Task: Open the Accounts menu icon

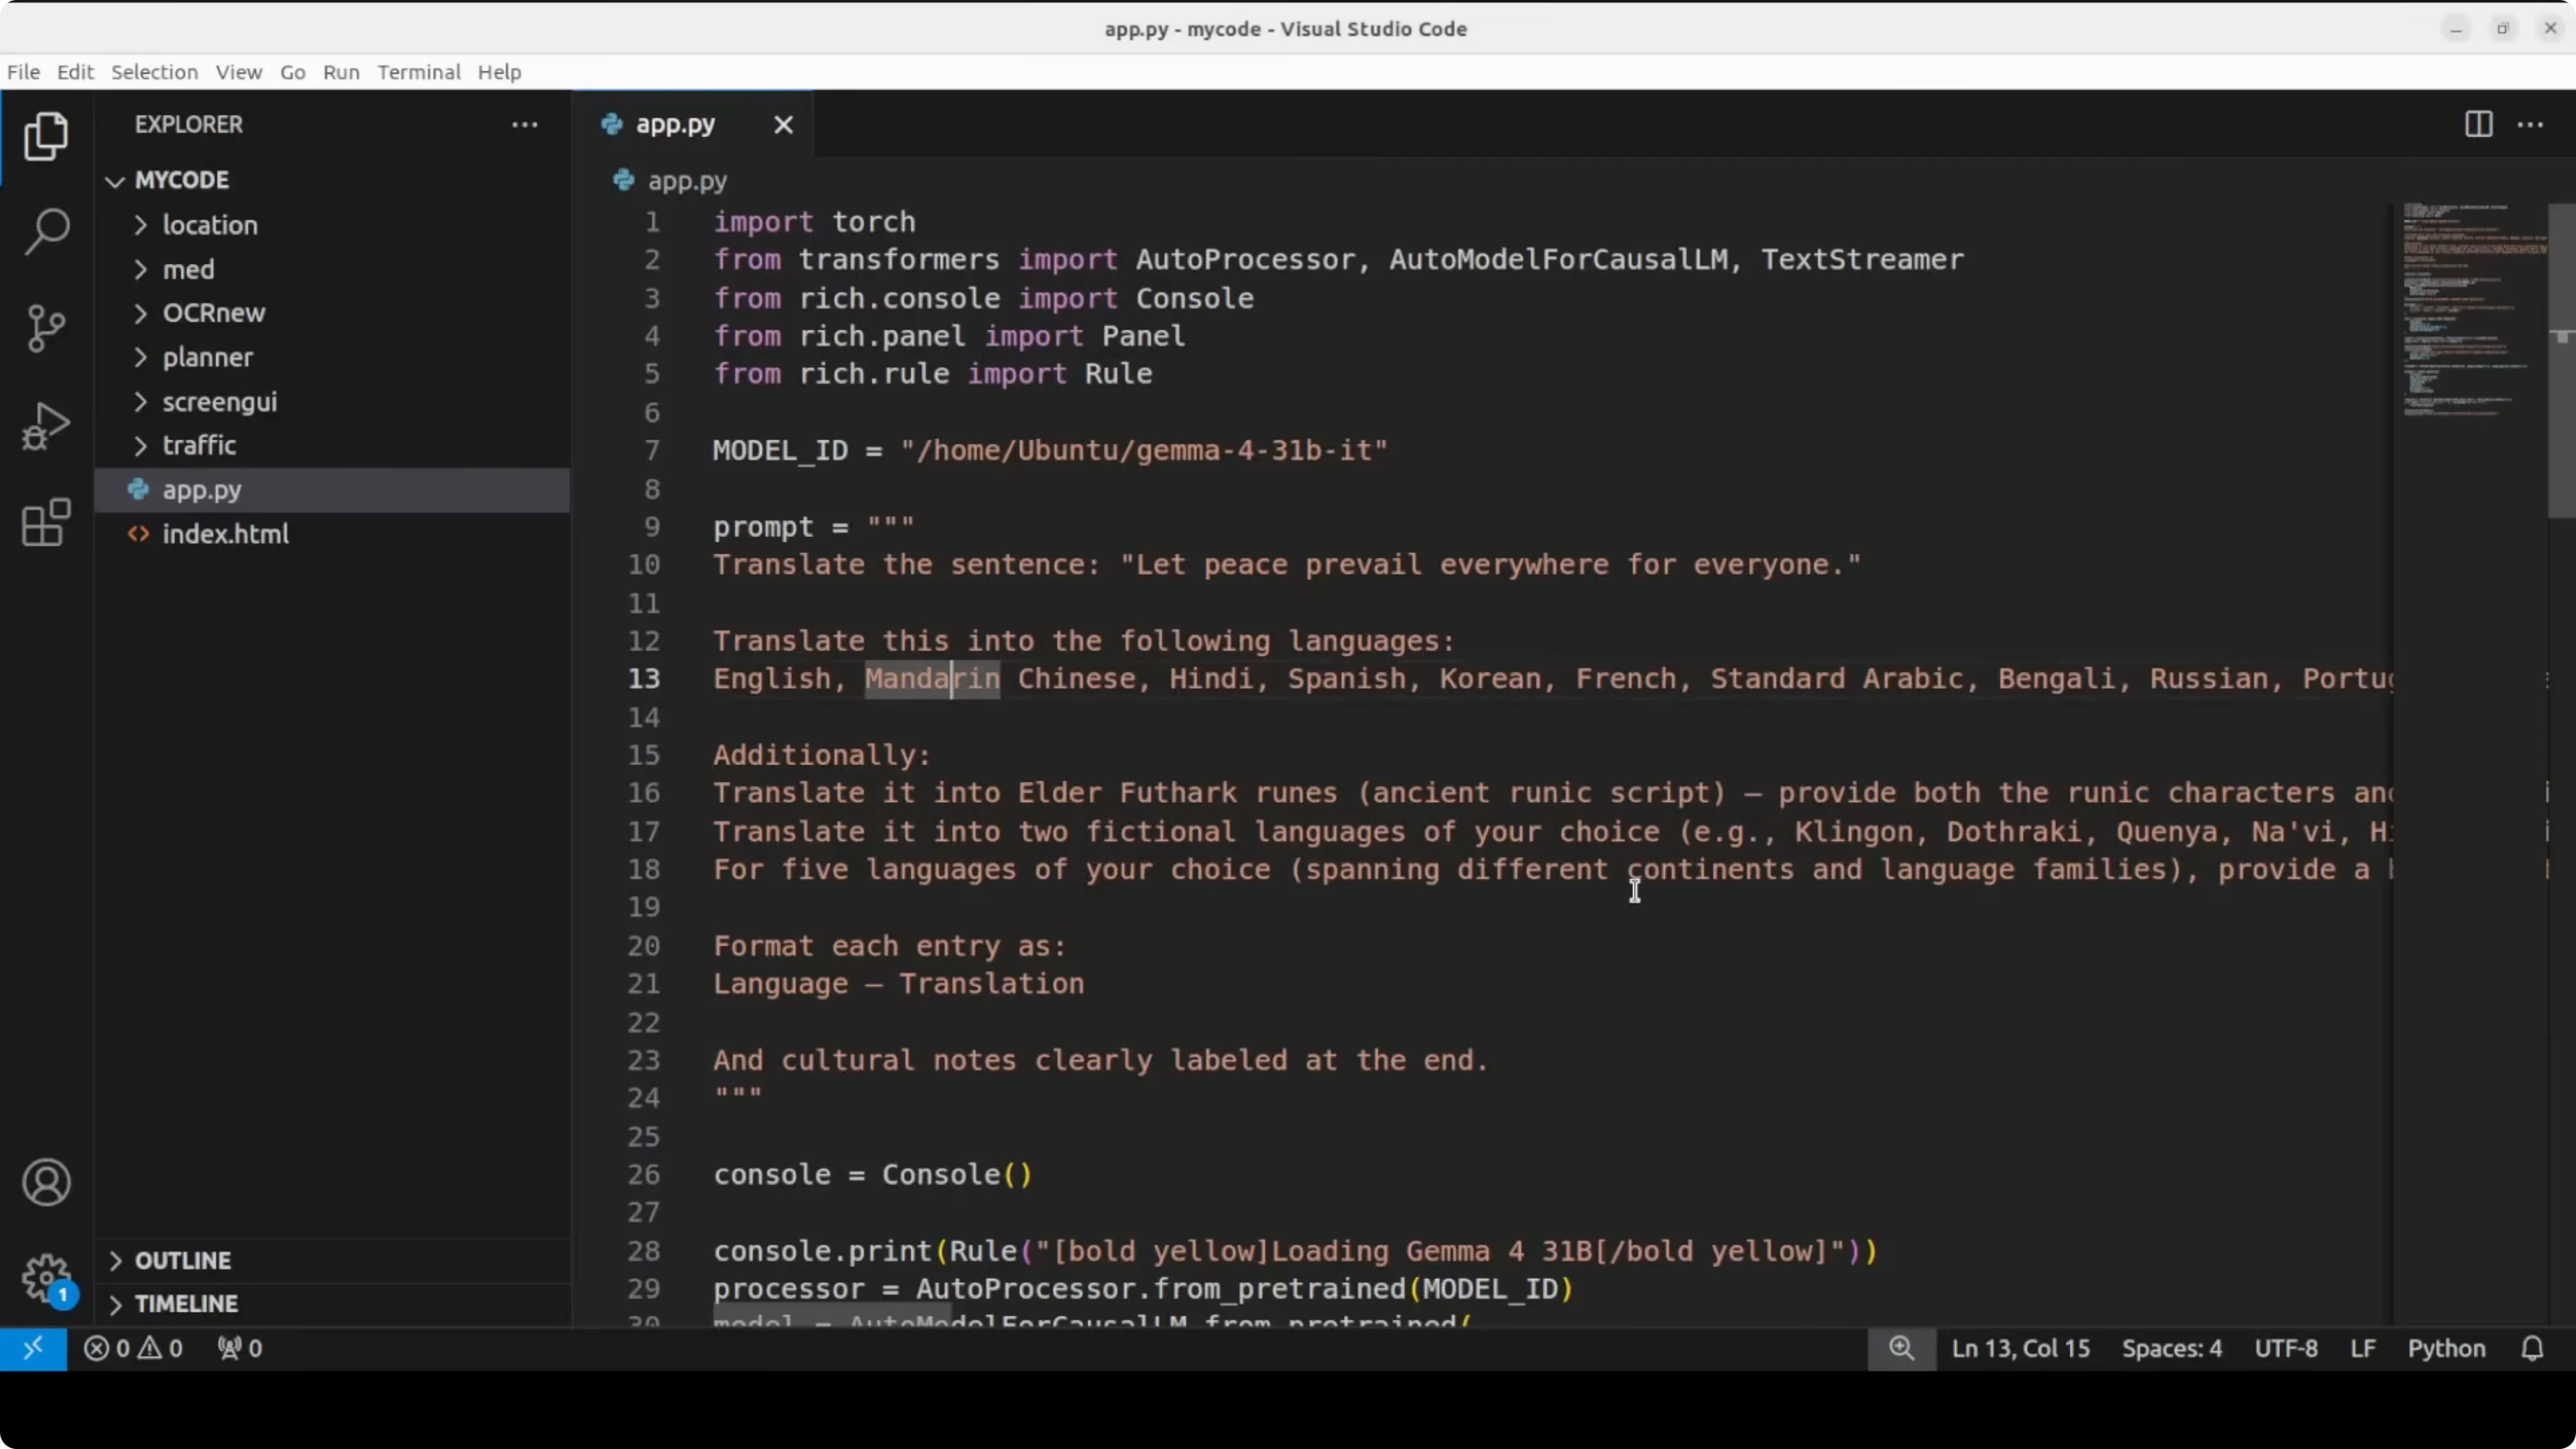Action: [46, 1183]
